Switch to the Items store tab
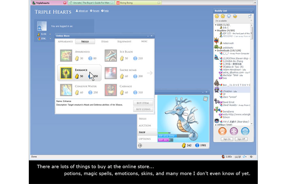Image resolution: width=287 pixels, height=184 pixels. pos(105,41)
